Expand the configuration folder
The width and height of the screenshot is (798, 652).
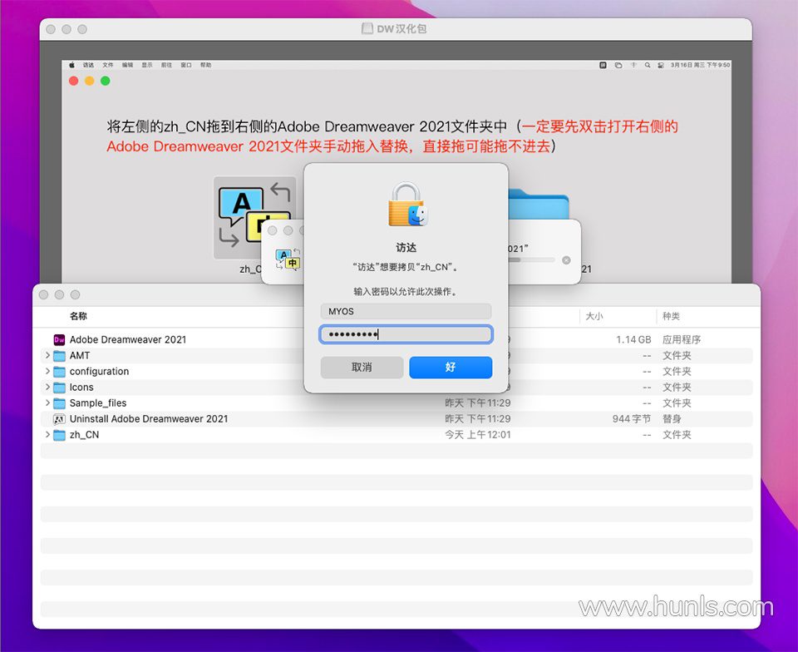coord(48,371)
